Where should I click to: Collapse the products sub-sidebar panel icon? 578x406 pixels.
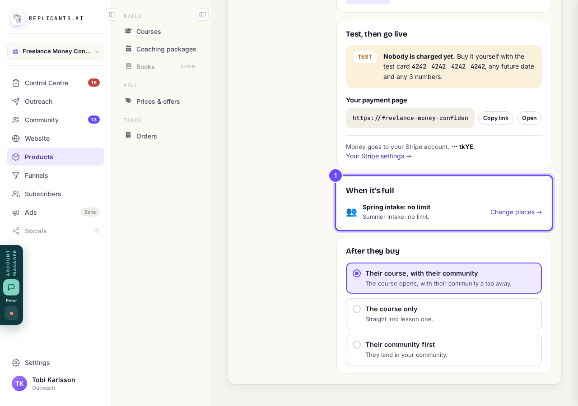pos(202,14)
